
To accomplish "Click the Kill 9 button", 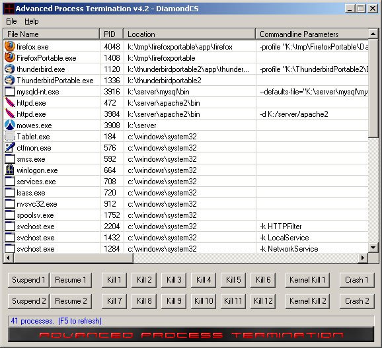I will click(x=174, y=301).
